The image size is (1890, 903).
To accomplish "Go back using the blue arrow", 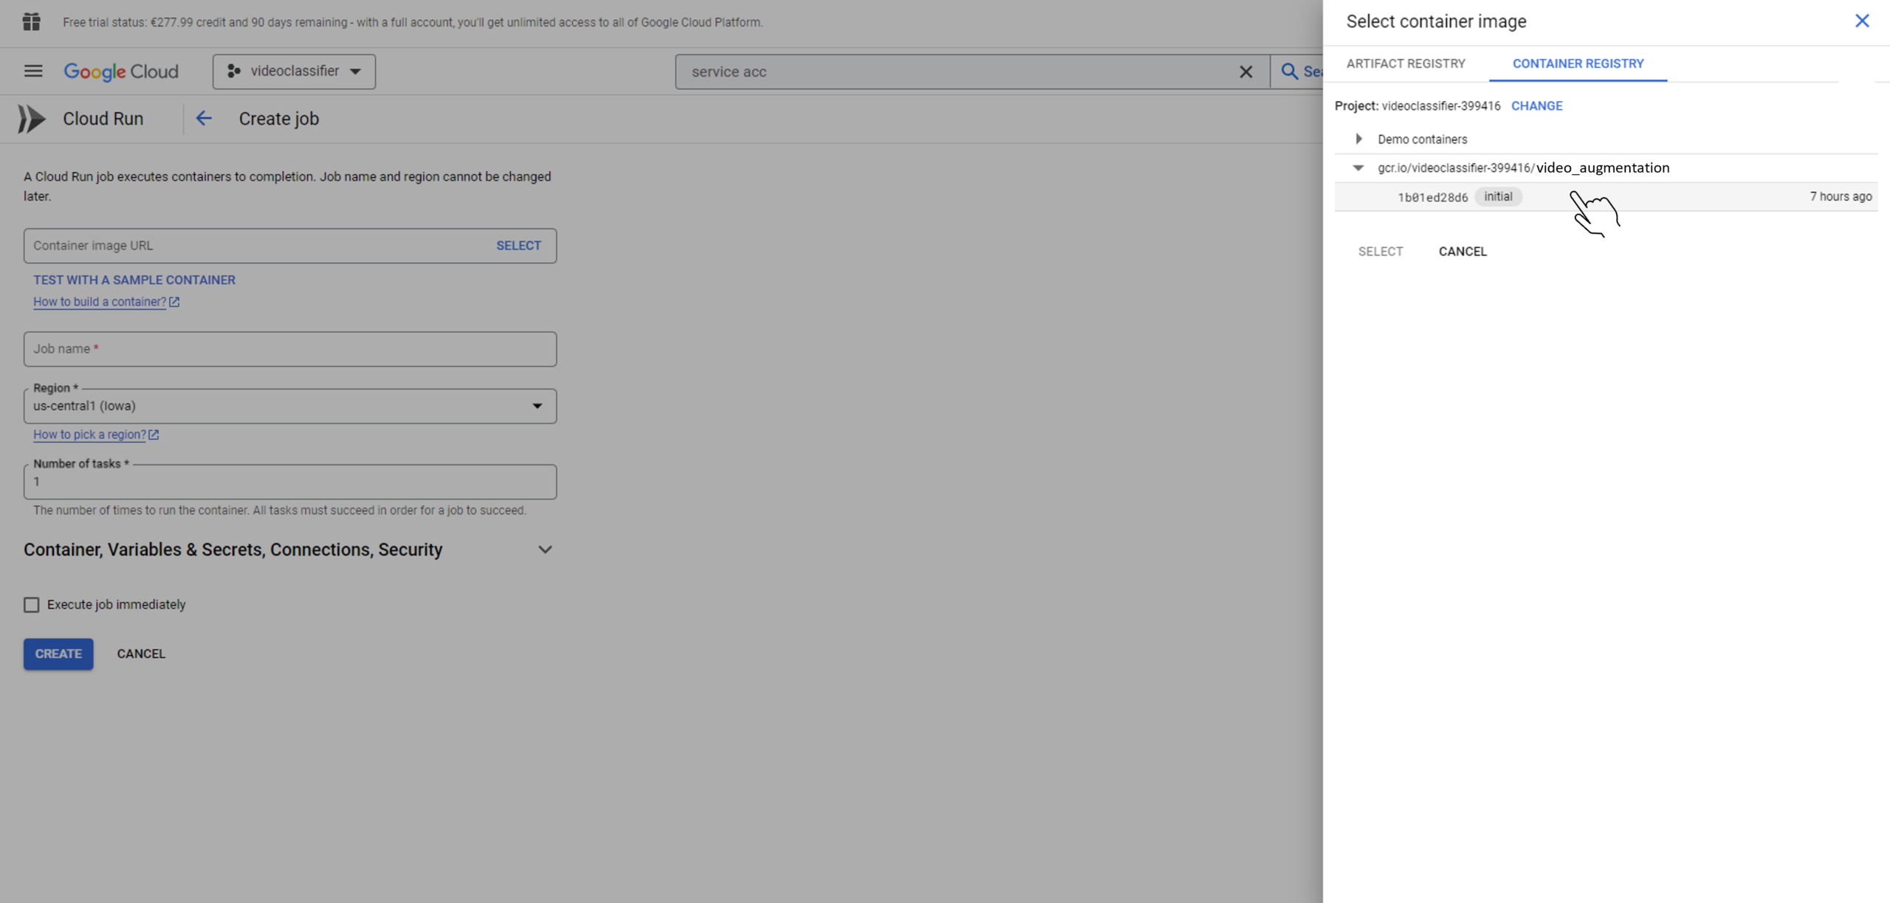I will click(204, 118).
